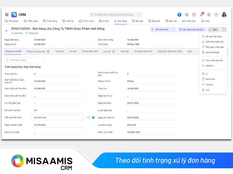Click the Vũ Minh Tiến value
This screenshot has width=233, height=174.
coord(133,132)
